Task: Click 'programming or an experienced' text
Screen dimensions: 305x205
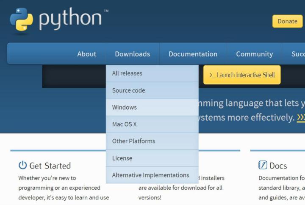Action: [59, 188]
